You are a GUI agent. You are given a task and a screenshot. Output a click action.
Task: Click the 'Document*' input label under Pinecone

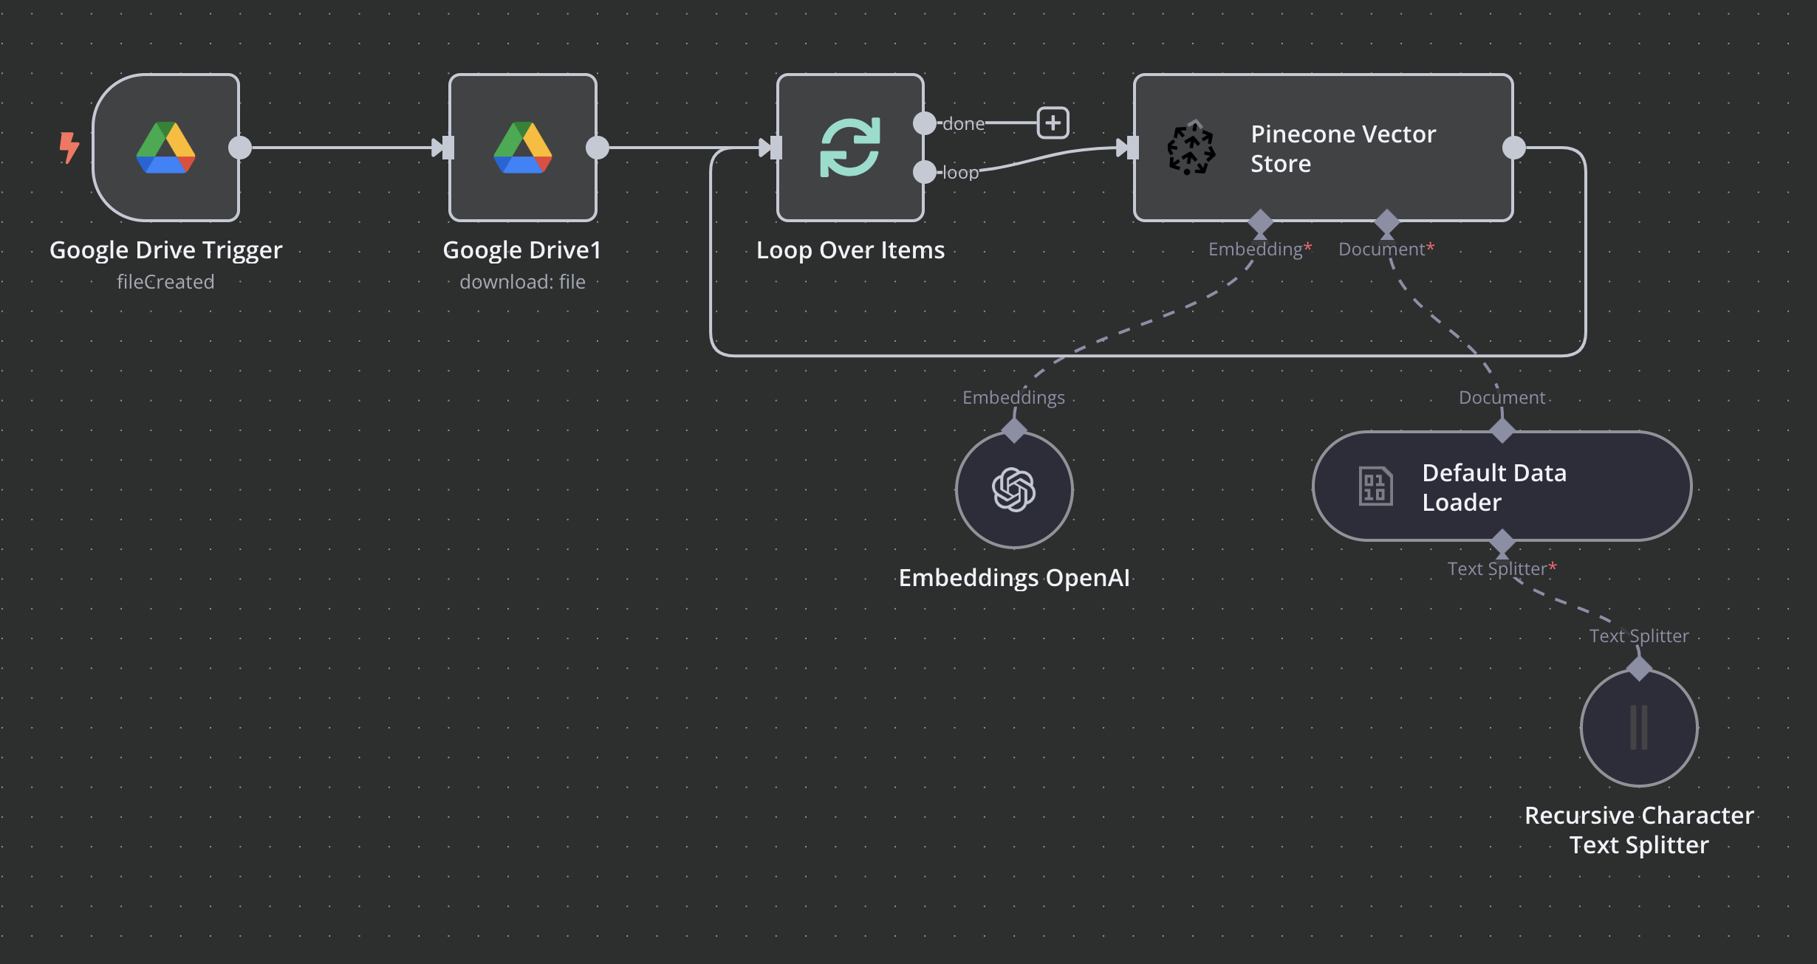[x=1386, y=249]
